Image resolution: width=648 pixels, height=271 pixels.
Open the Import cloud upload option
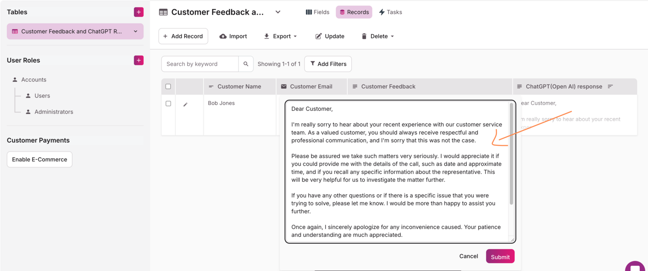pyautogui.click(x=233, y=36)
